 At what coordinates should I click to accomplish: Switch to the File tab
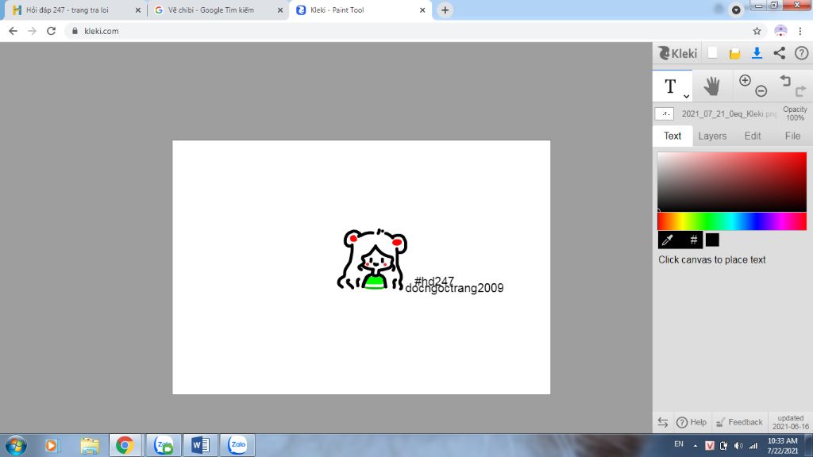click(792, 136)
